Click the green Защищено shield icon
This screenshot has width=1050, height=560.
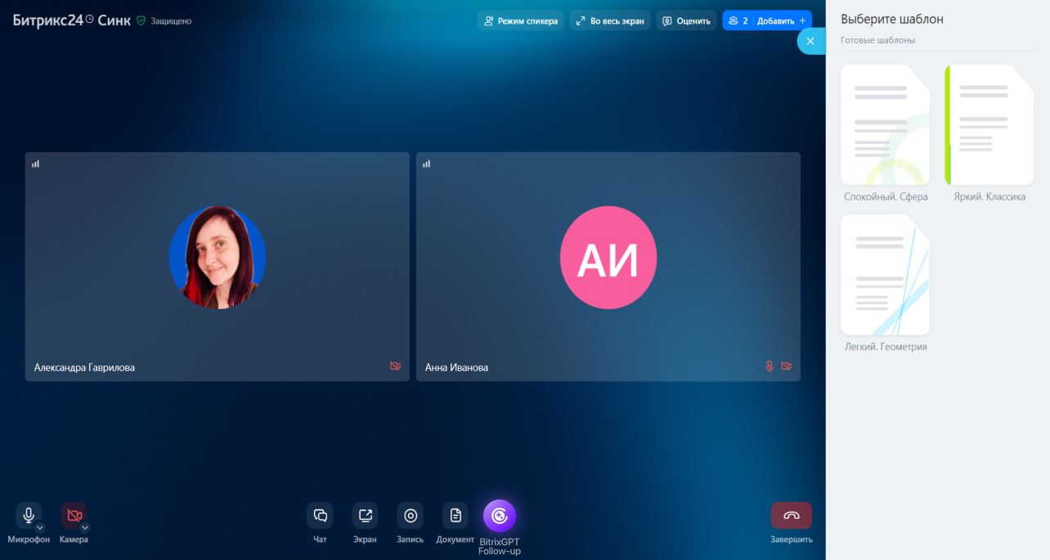[141, 21]
